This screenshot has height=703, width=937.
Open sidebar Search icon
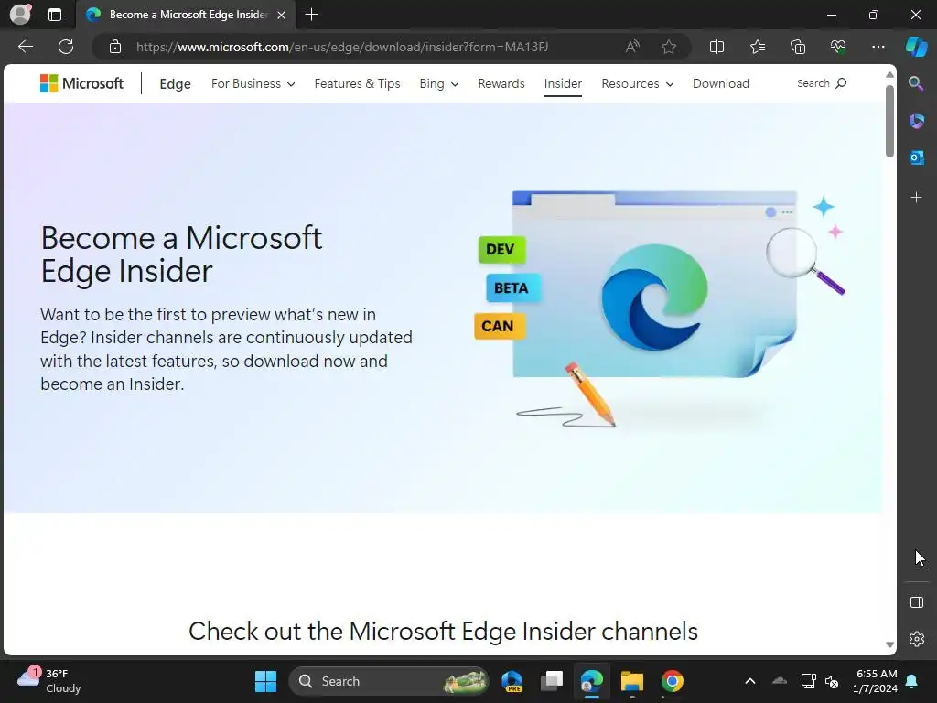point(916,83)
